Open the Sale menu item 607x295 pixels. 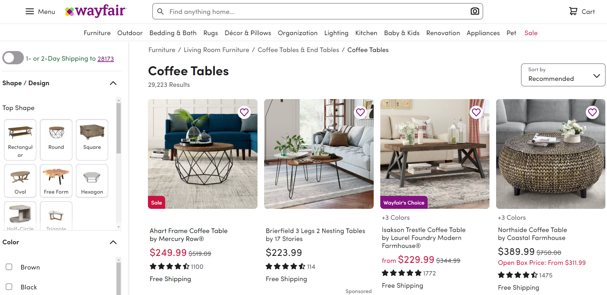coord(531,33)
